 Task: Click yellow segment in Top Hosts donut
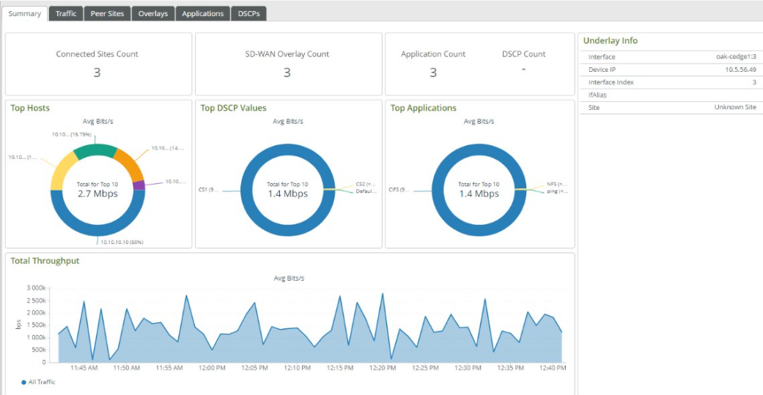pos(62,169)
